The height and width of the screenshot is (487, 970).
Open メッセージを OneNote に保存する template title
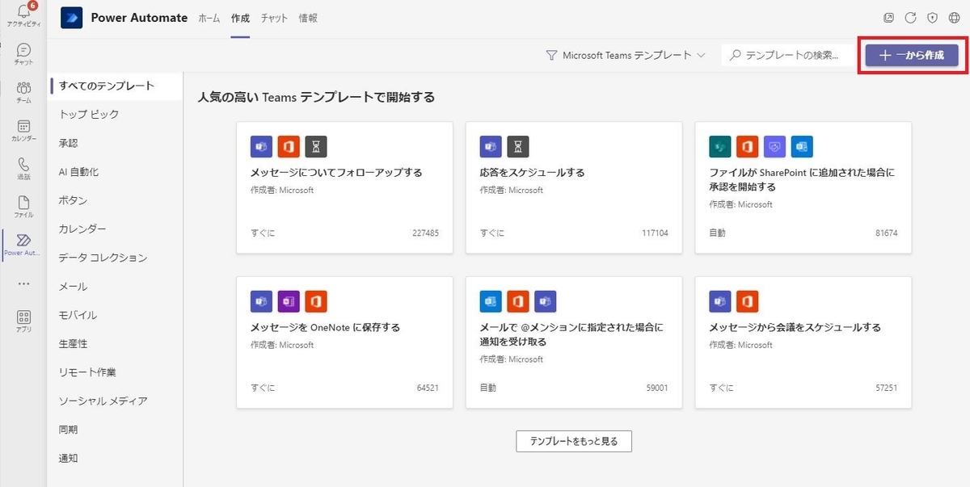coord(326,328)
